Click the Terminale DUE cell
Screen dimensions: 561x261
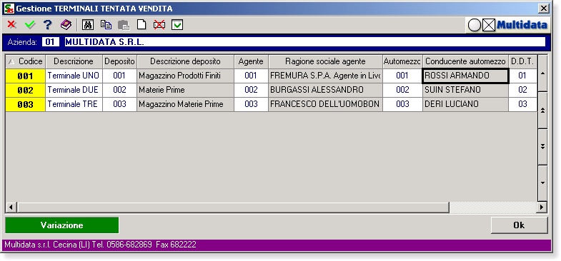point(74,90)
